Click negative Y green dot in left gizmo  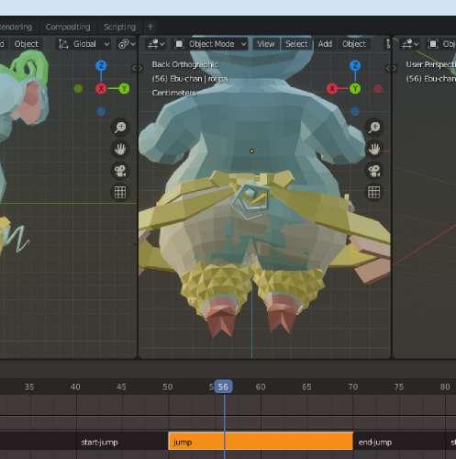(78, 89)
